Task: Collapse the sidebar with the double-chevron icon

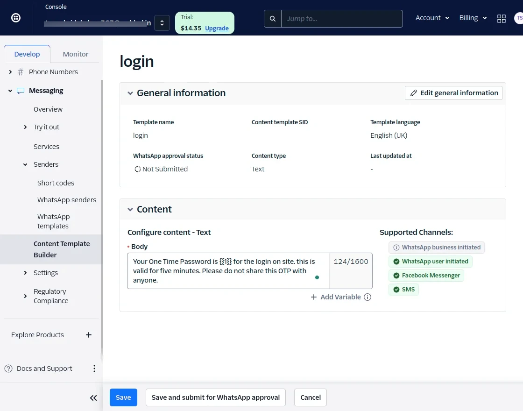Action: (93, 397)
